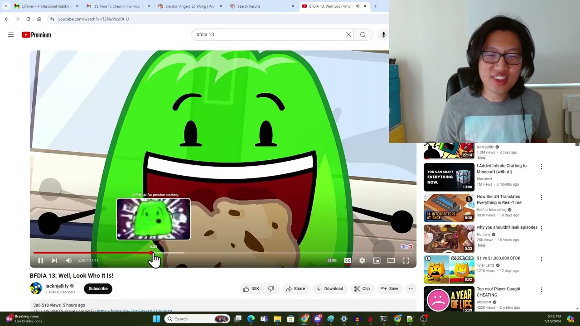View site information icon in address bar
The image size is (580, 326).
[x=52, y=19]
